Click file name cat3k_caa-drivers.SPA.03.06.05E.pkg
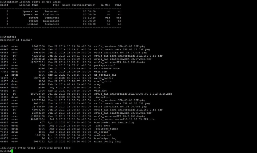Viewport: 257px width, 153px height. (x=122, y=103)
